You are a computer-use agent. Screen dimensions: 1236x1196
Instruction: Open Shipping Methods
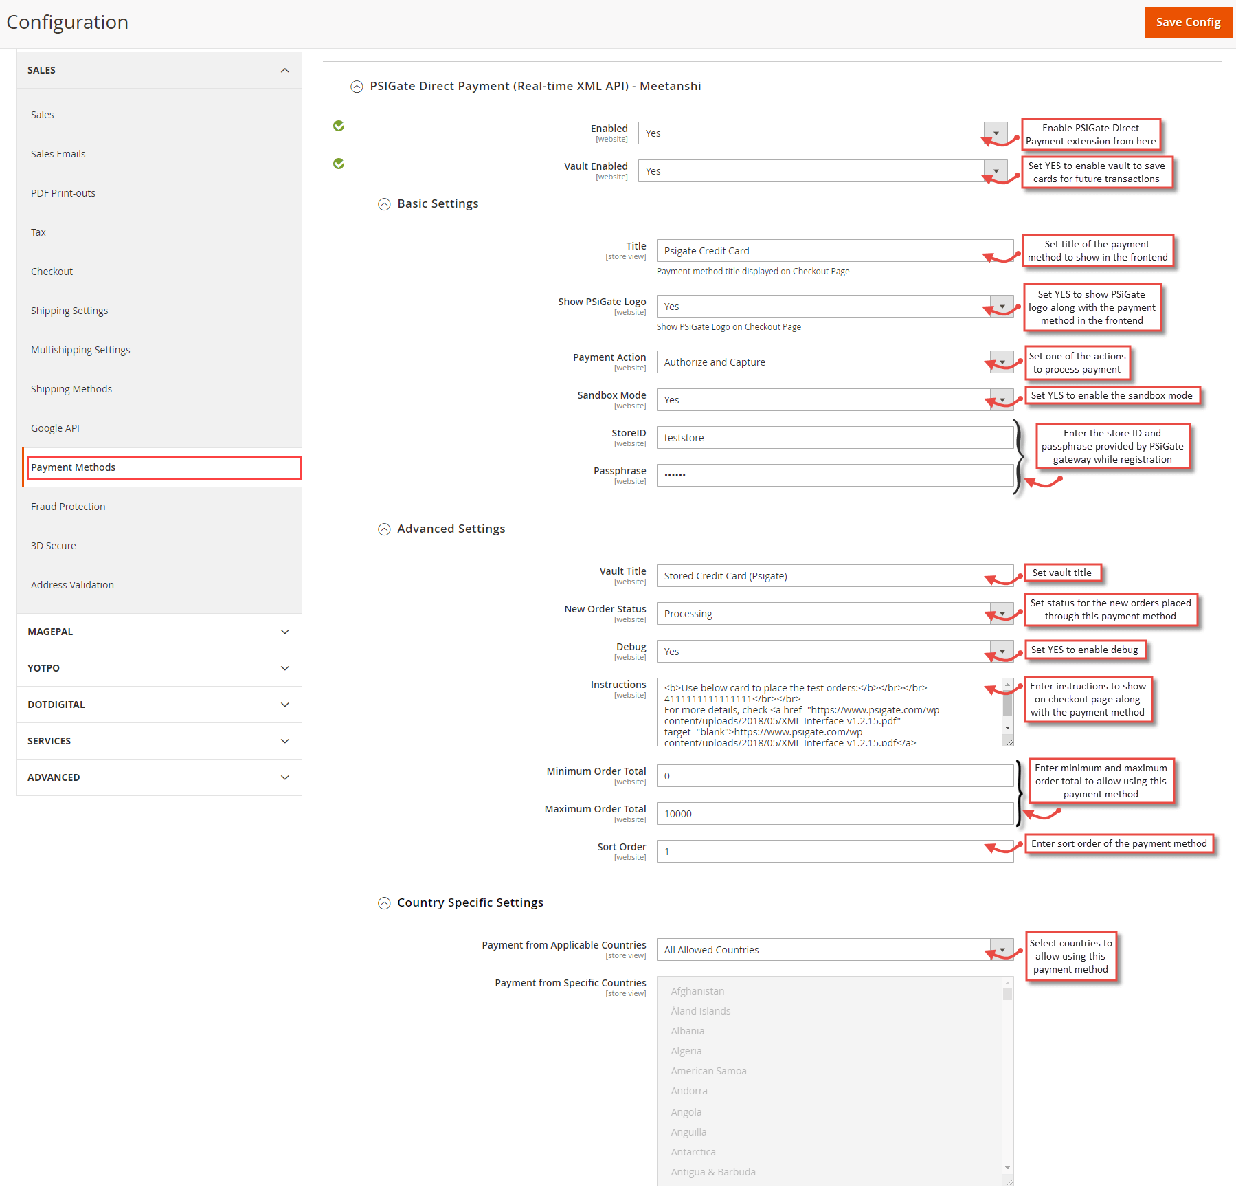pyautogui.click(x=71, y=389)
